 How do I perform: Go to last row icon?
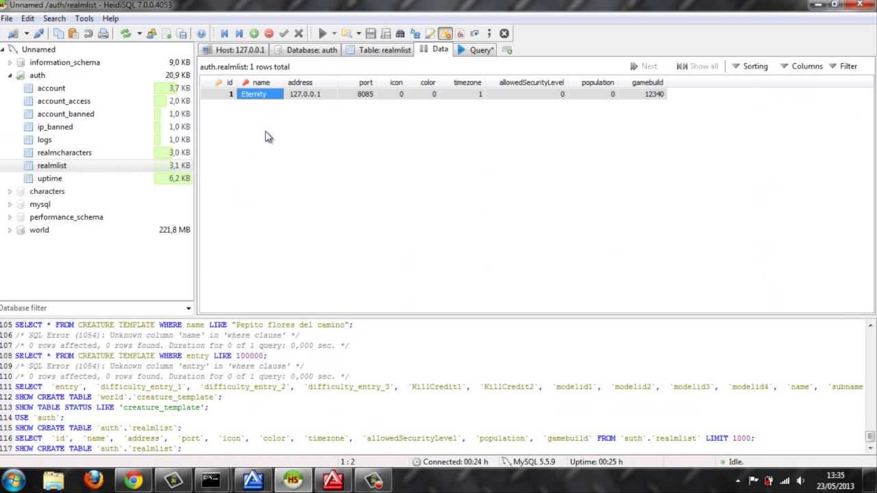click(x=239, y=33)
